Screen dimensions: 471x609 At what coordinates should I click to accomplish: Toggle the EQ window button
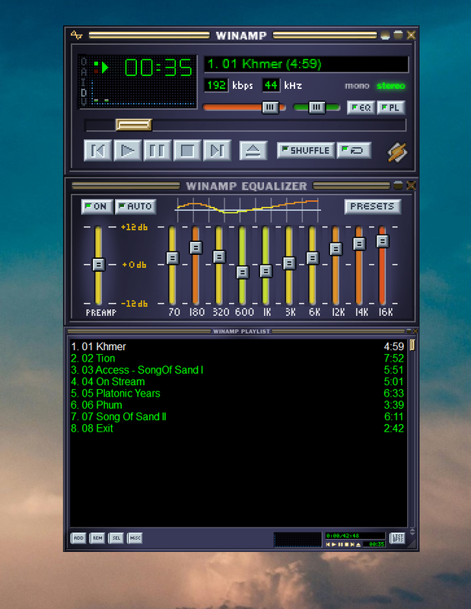[x=361, y=107]
